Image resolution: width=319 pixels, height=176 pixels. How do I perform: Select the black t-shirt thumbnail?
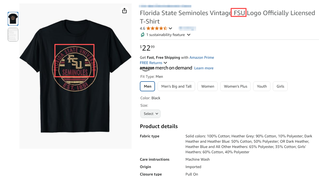[x=13, y=19]
